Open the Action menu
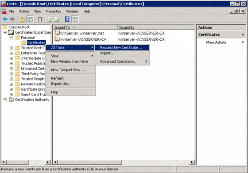This screenshot has width=248, height=173. [24, 12]
